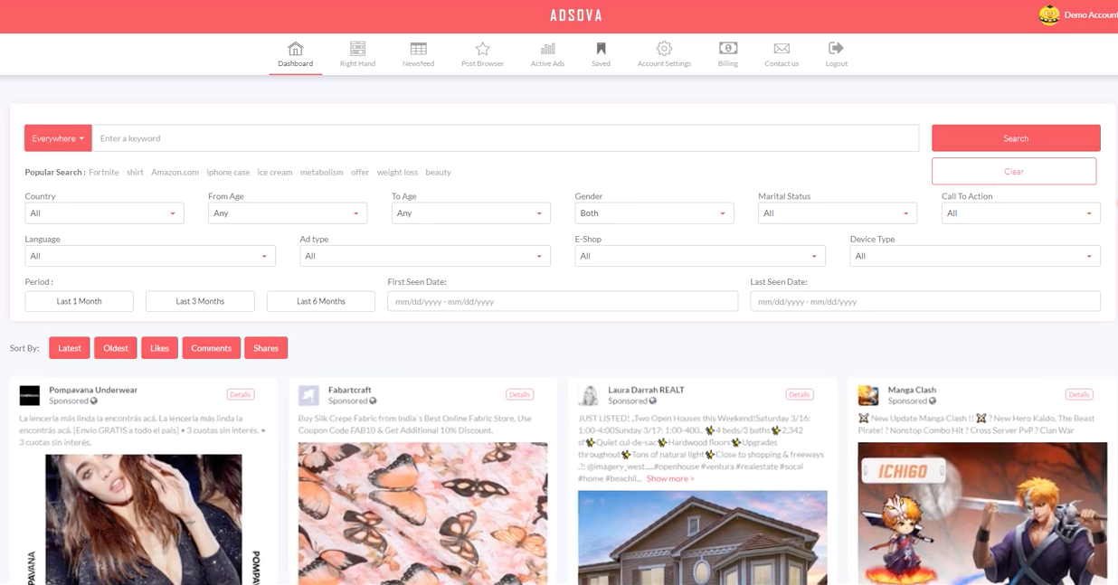Viewport: 1118px width, 585px height.
Task: Click the Pompavana Underwear page name
Action: 93,390
